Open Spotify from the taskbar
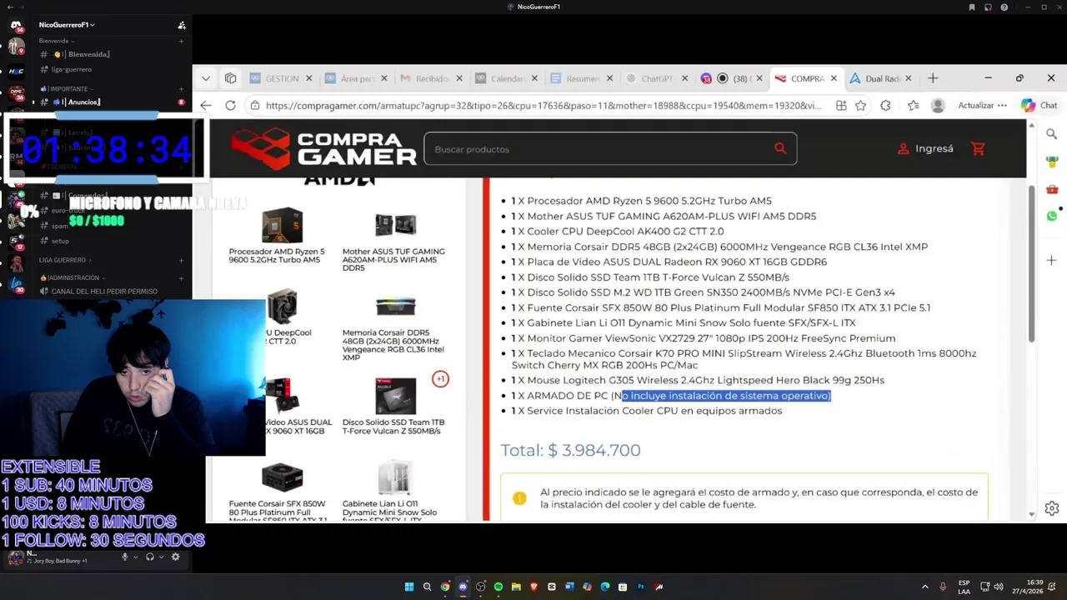Viewport: 1067px width, 600px height. coord(498,587)
